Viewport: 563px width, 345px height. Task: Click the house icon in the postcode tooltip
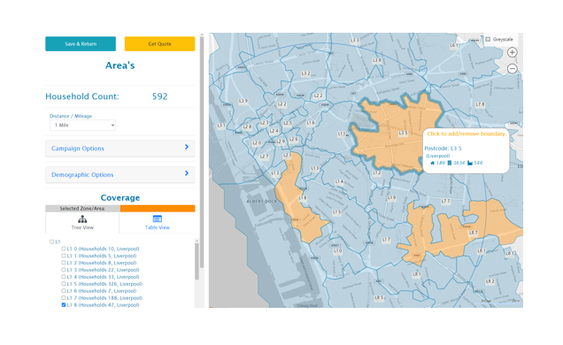(x=432, y=163)
